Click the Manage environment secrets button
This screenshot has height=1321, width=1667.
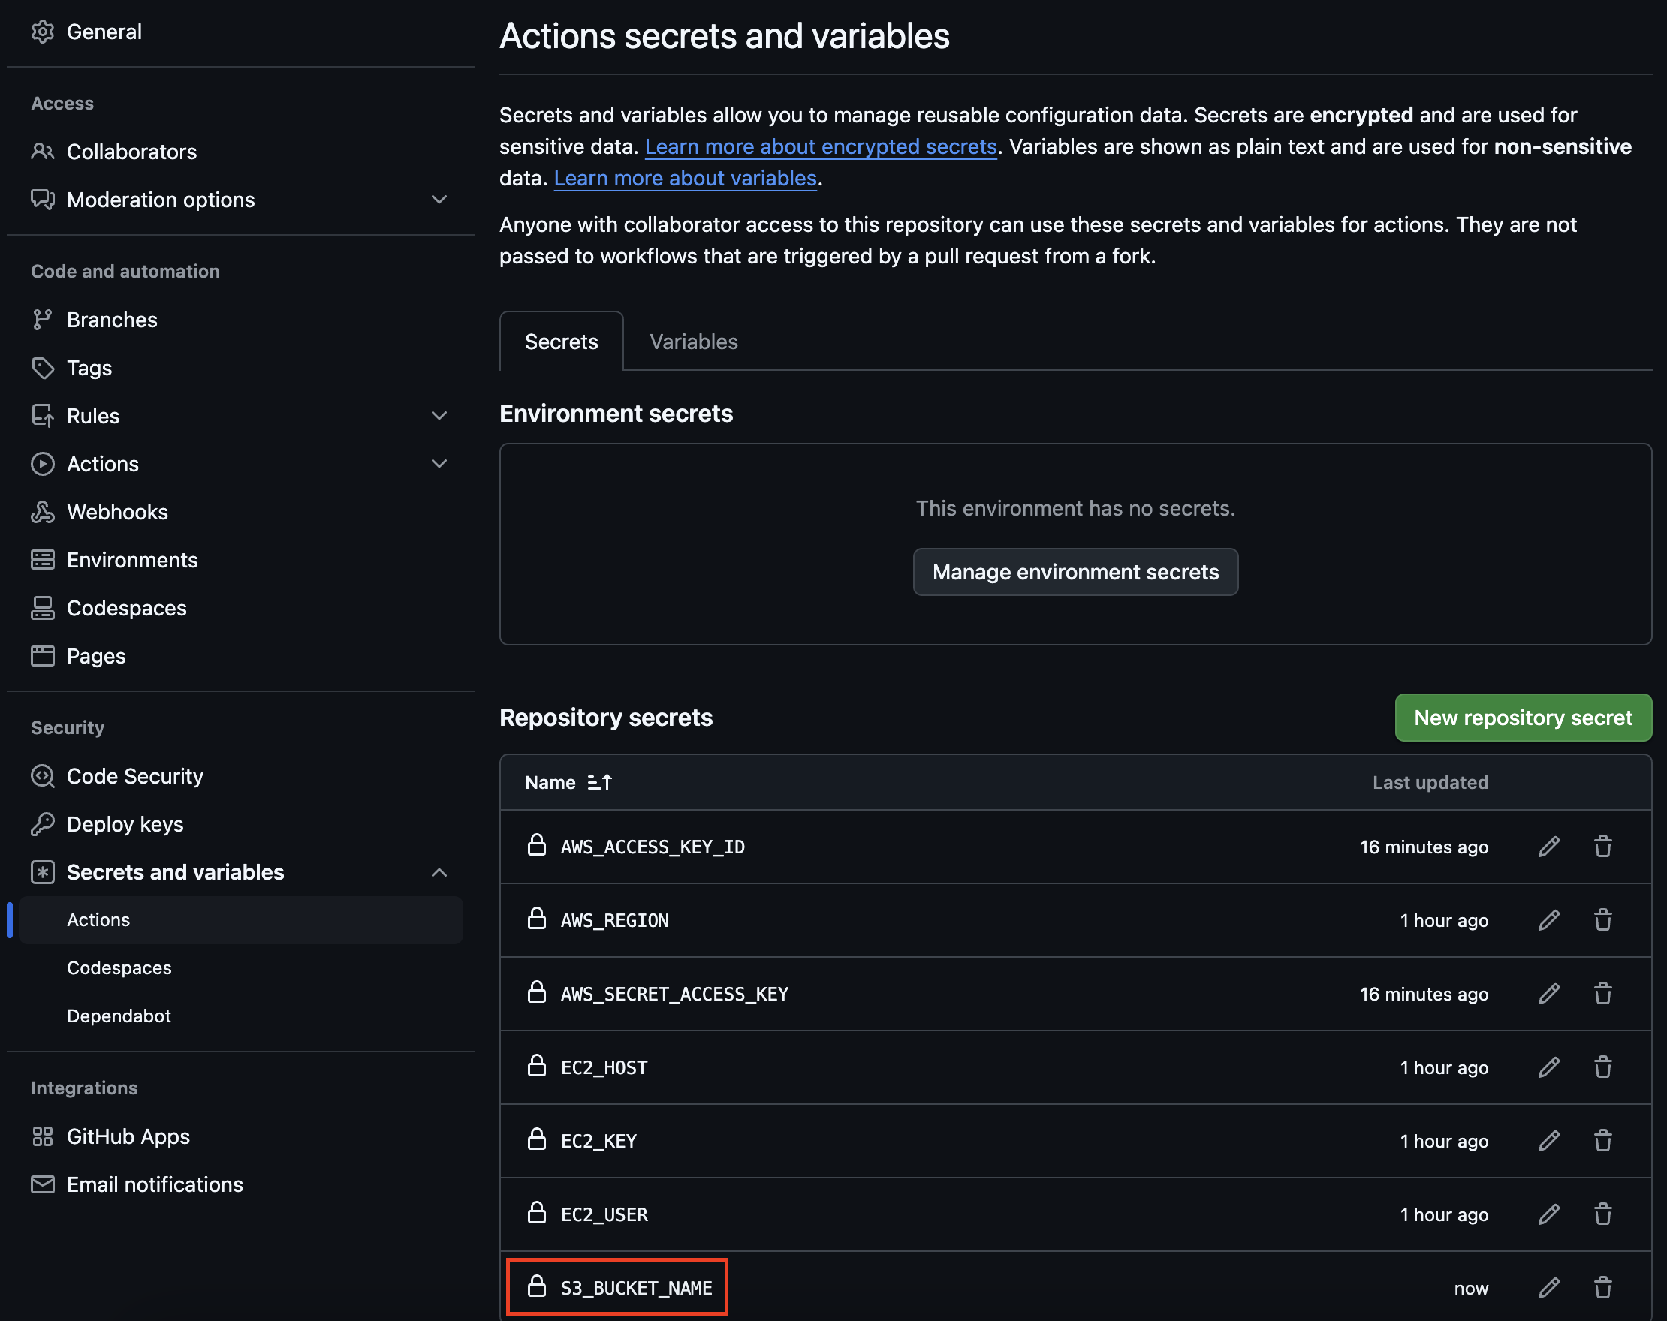pyautogui.click(x=1075, y=572)
